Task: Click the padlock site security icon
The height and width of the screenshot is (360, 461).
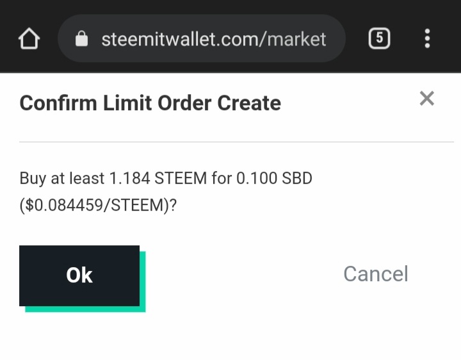Action: pyautogui.click(x=81, y=39)
